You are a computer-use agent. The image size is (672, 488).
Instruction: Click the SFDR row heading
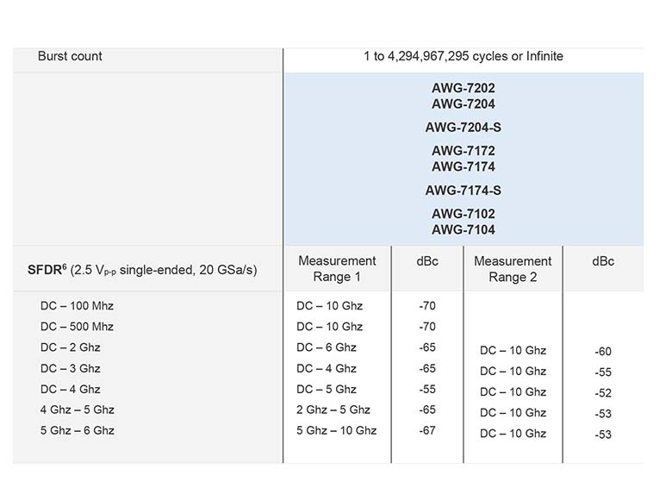pos(142,270)
